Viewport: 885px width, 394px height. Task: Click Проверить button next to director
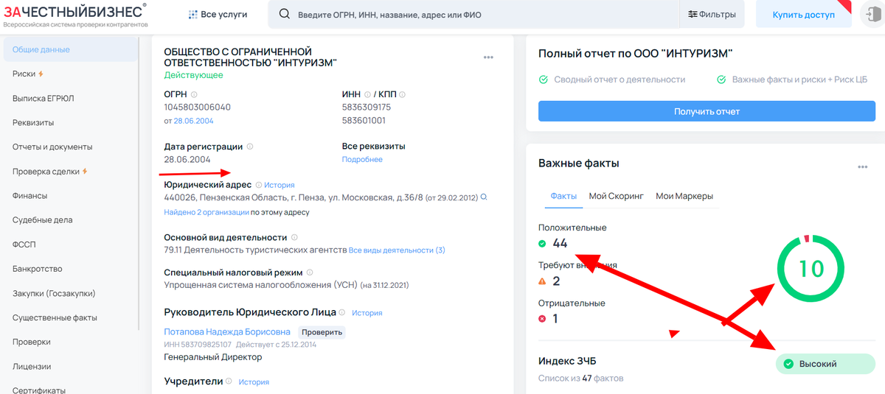pos(322,332)
